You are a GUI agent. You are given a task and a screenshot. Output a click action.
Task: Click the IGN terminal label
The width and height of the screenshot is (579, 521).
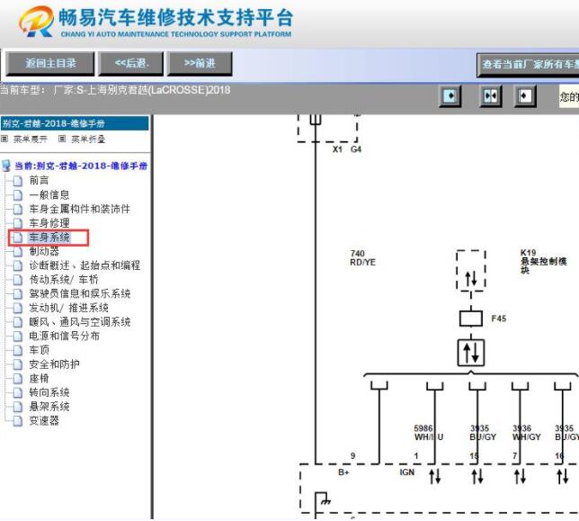407,472
